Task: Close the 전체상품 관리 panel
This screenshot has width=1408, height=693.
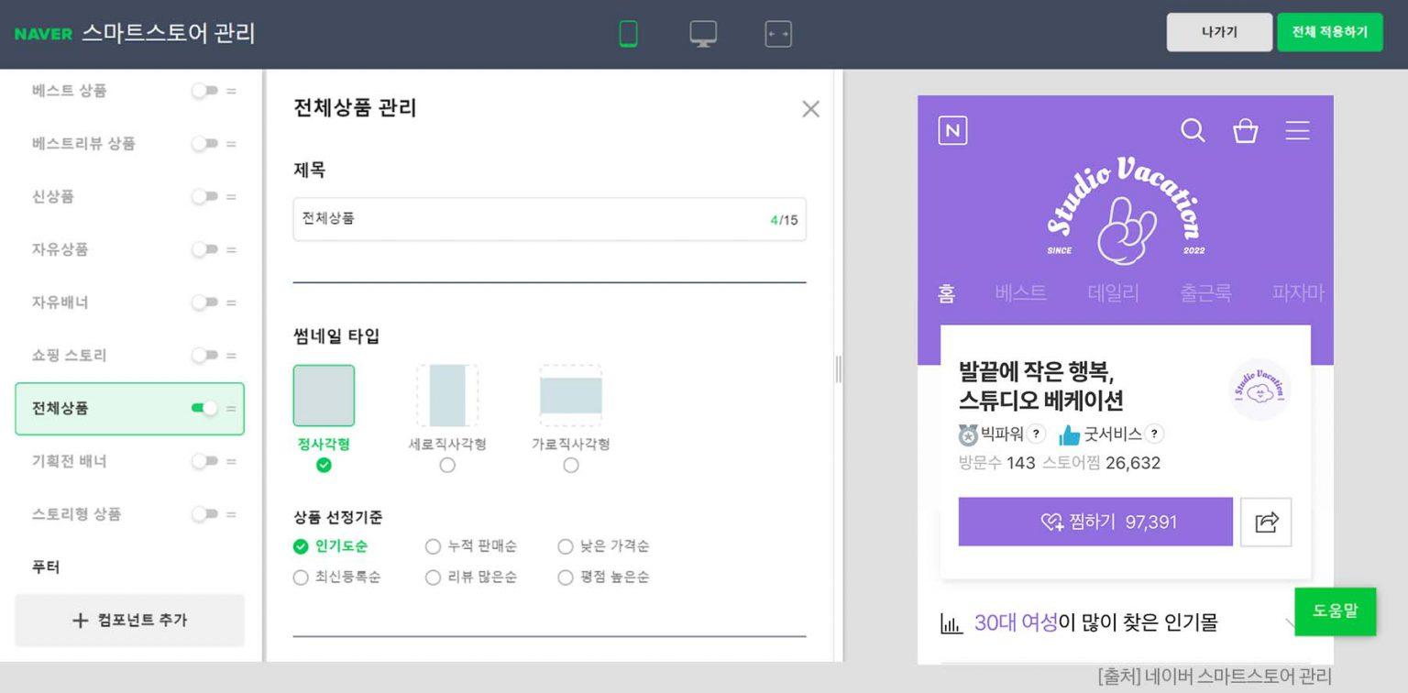Action: tap(810, 109)
